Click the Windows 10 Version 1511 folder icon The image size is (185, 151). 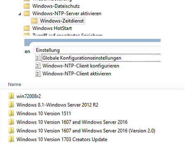(11, 113)
